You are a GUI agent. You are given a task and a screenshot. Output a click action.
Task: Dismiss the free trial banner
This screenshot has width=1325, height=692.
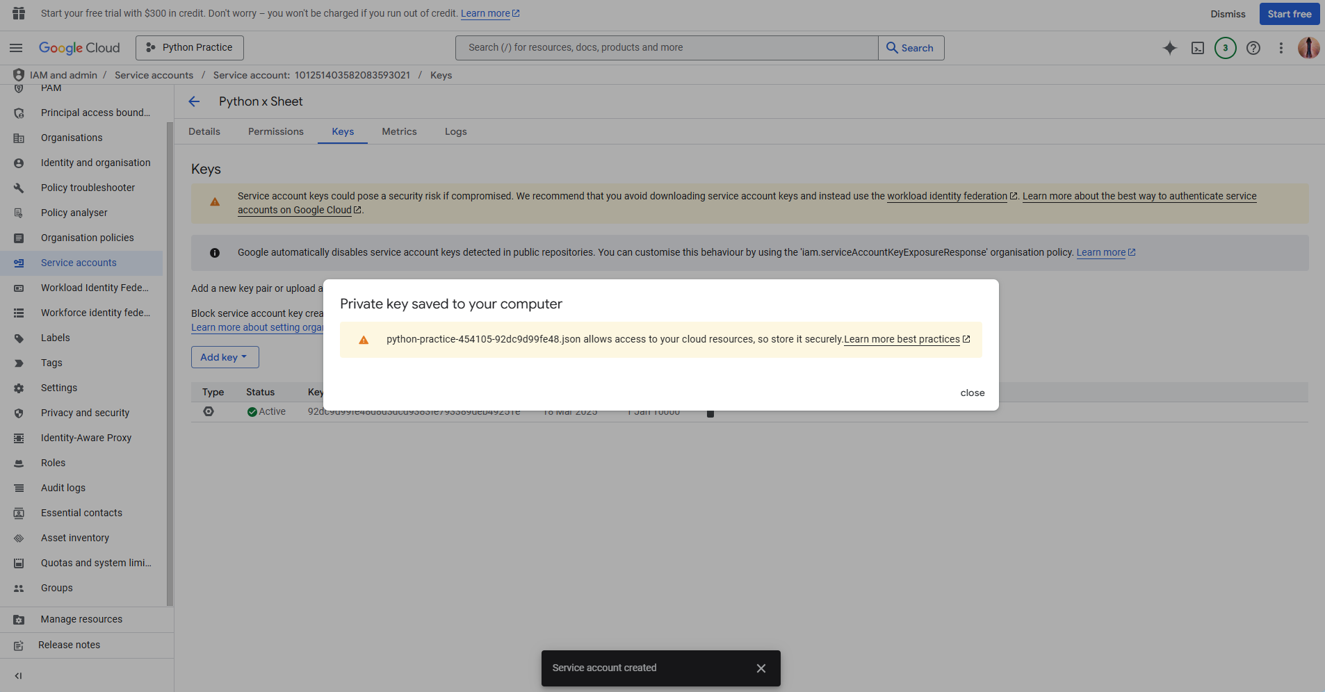[1228, 14]
